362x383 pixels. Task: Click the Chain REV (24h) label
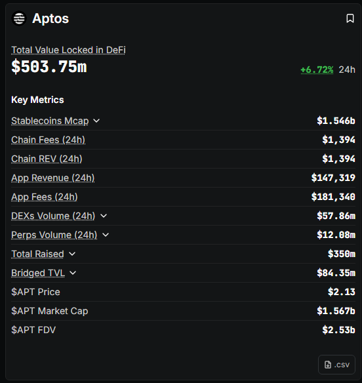click(x=47, y=159)
